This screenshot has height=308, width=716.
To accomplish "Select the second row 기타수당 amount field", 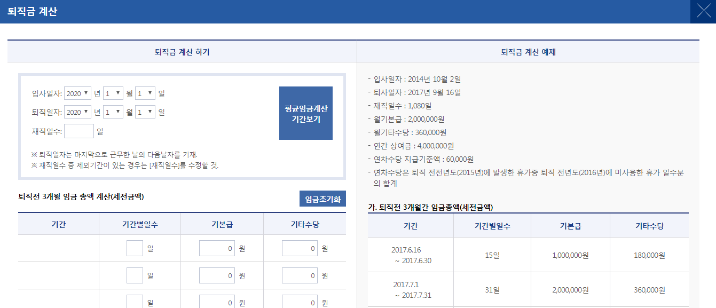I will [x=300, y=275].
